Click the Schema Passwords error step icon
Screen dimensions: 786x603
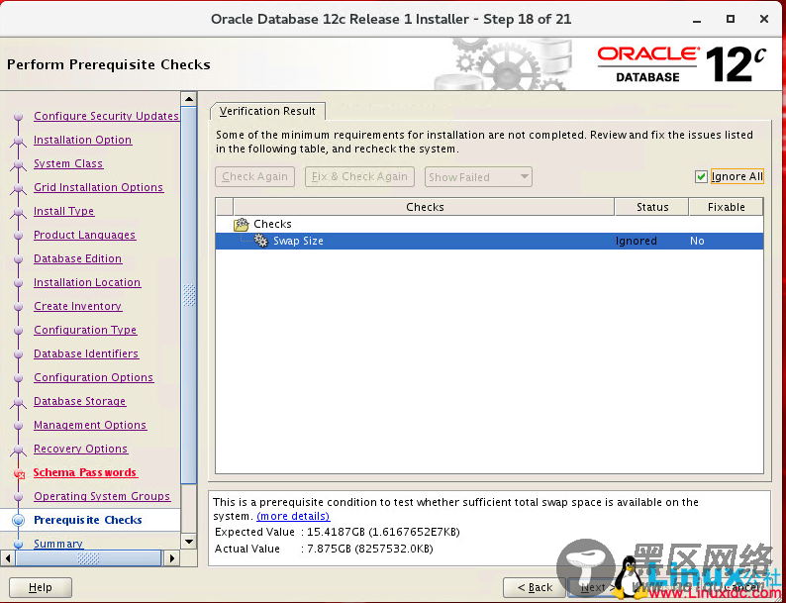tap(19, 473)
